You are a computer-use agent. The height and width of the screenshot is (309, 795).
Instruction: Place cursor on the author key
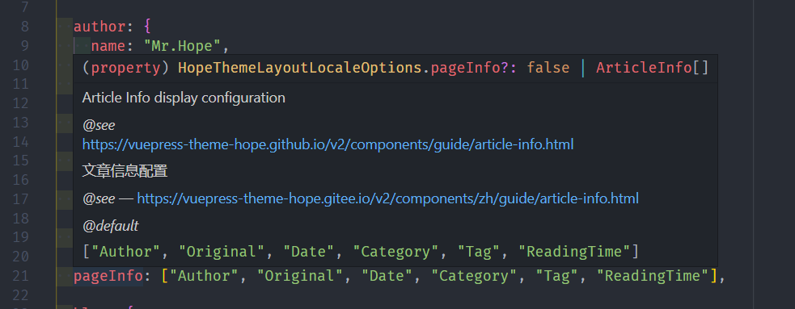99,27
